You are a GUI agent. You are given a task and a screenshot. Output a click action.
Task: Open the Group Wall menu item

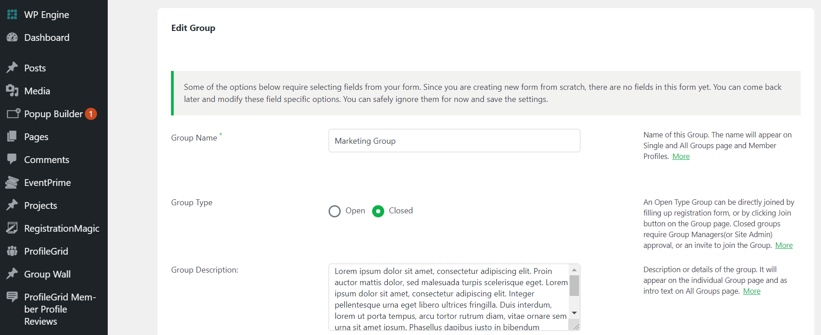coord(47,274)
